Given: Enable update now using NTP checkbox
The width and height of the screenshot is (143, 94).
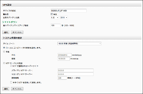Looking at the screenshot, I should 11,82.
